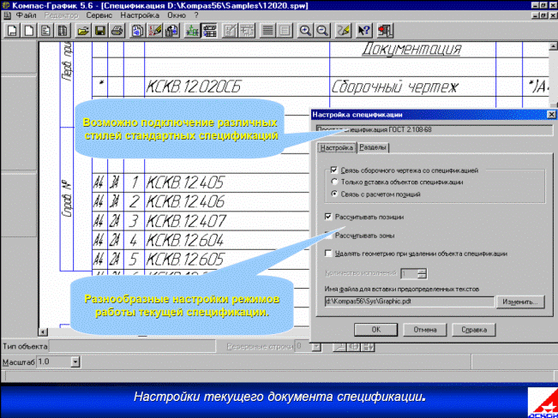
Task: Open help via the Справка button
Action: point(474,330)
